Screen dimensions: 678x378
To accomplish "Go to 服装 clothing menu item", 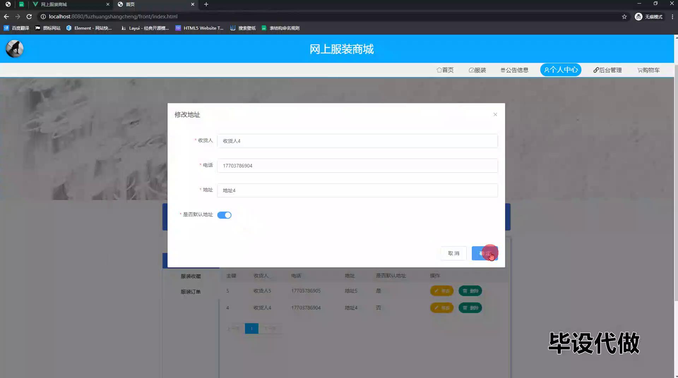I will point(477,70).
